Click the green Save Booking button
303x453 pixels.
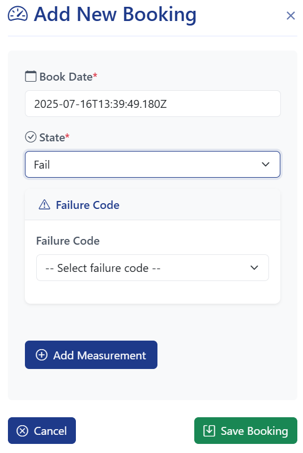pos(246,430)
